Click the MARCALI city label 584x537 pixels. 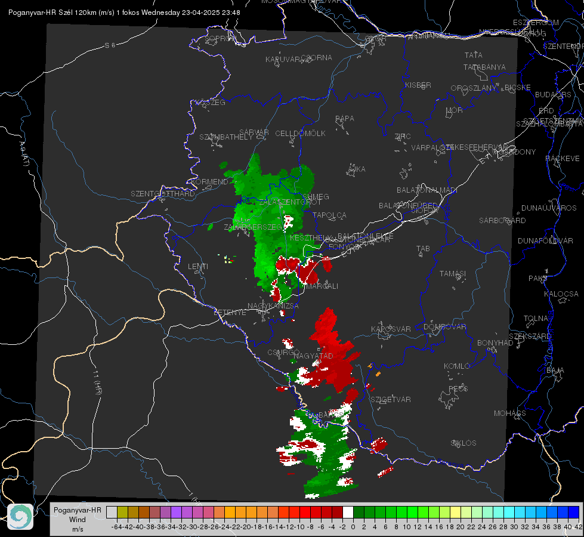pyautogui.click(x=322, y=286)
